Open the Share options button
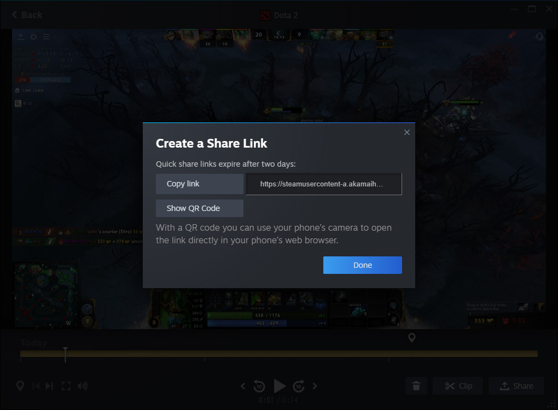This screenshot has width=558, height=410. click(x=516, y=386)
